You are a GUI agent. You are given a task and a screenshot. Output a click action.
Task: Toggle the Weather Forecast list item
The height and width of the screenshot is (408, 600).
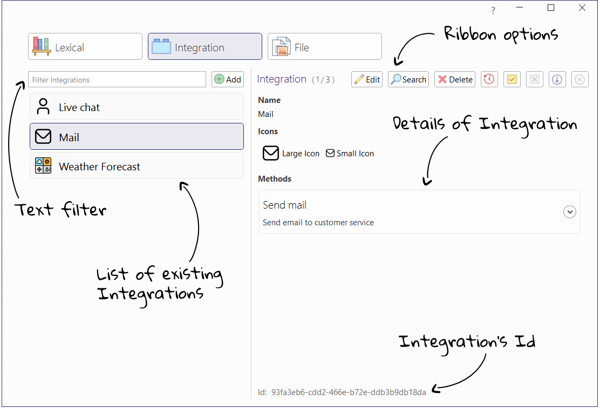tap(137, 166)
